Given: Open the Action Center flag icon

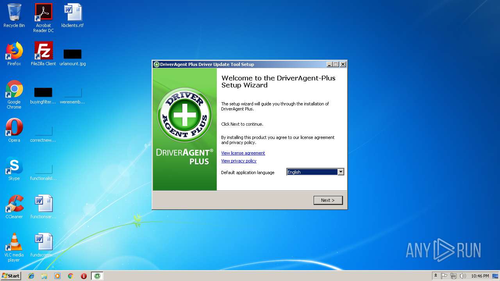Looking at the screenshot, I should coord(444,276).
